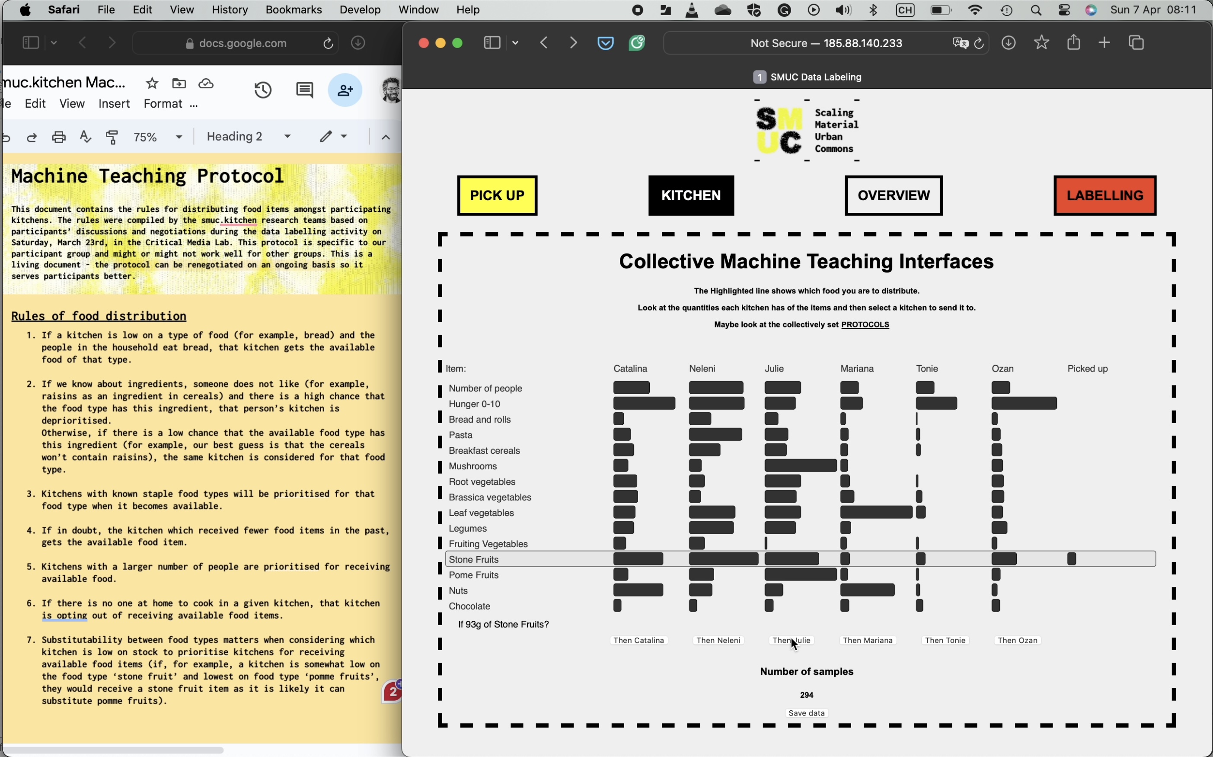1213x757 pixels.
Task: Open the 75% zoom dropdown
Action: (157, 137)
